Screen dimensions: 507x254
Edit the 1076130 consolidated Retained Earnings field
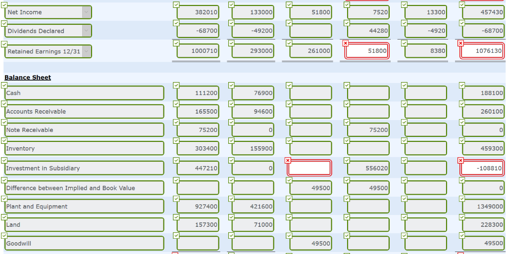tap(482, 51)
